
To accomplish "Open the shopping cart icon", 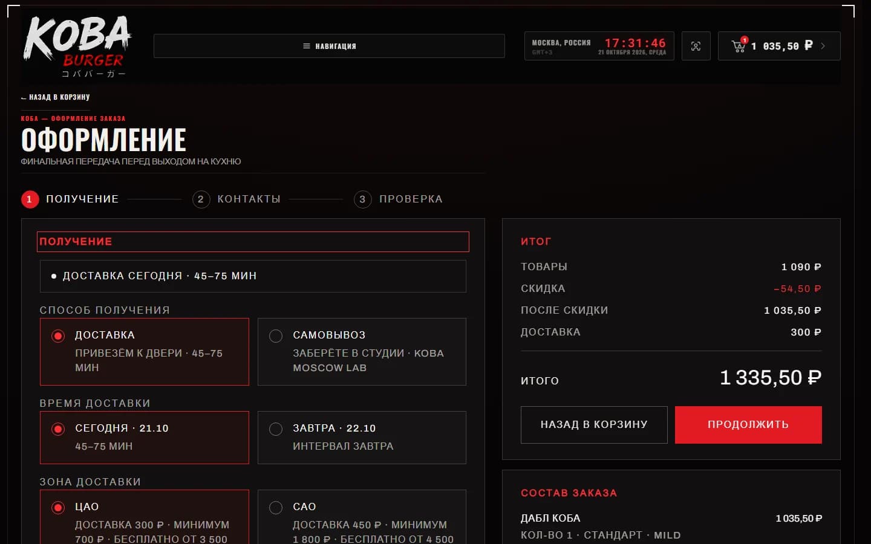I will pos(739,45).
